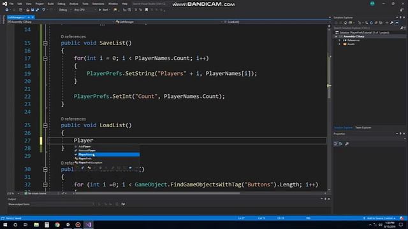The width and height of the screenshot is (408, 229).
Task: Open the Debug menu
Action: (x=61, y=4)
